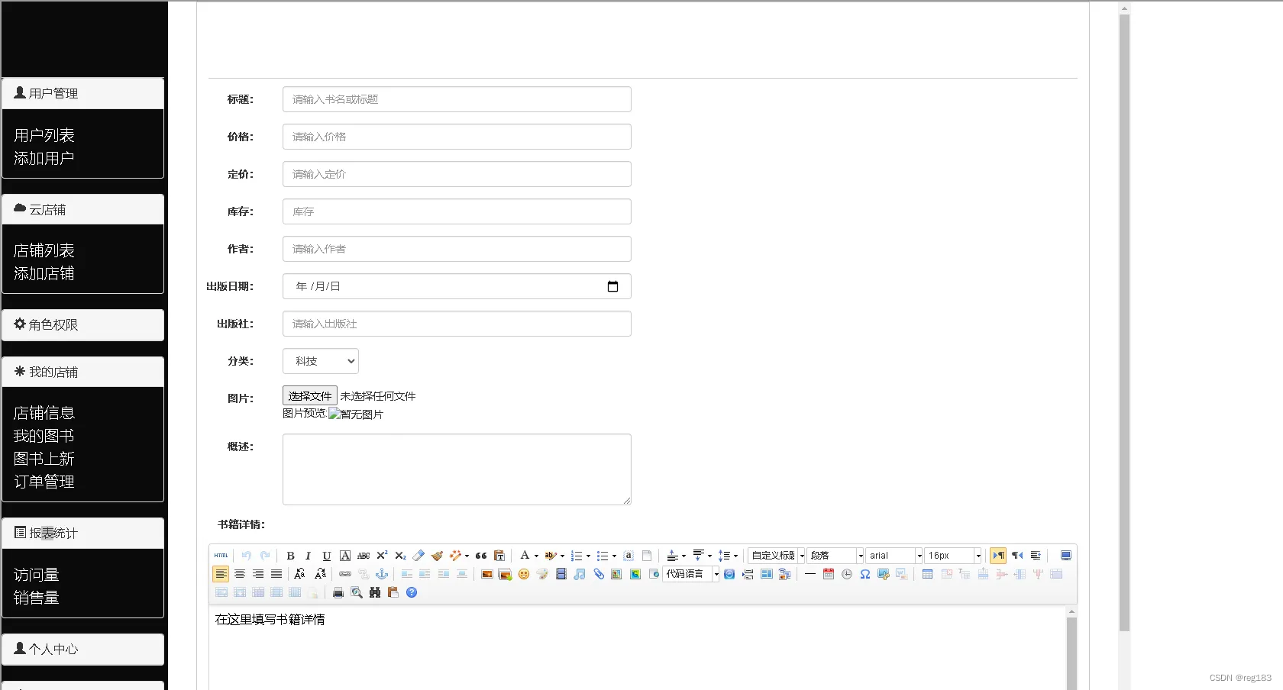Click the subscript icon

coord(400,556)
